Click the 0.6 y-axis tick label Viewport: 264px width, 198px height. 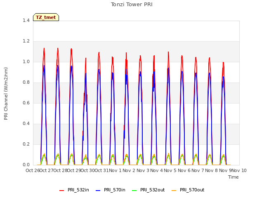pos(26,103)
